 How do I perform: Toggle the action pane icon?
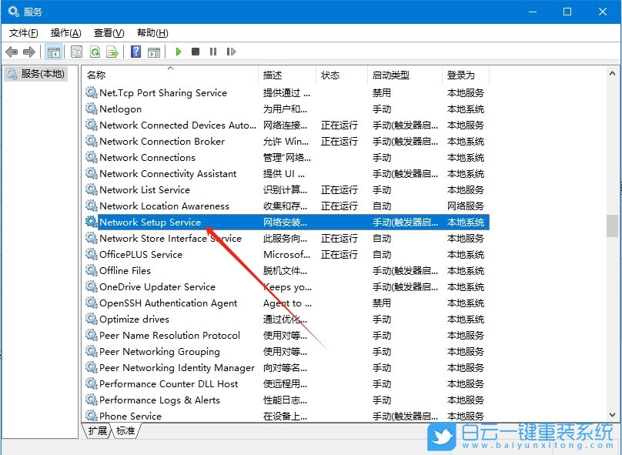pyautogui.click(x=154, y=52)
